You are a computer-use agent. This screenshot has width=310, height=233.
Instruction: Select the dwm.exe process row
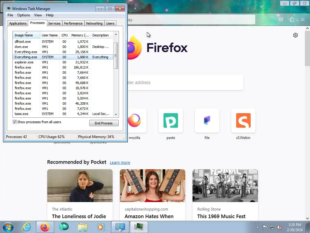point(63,47)
